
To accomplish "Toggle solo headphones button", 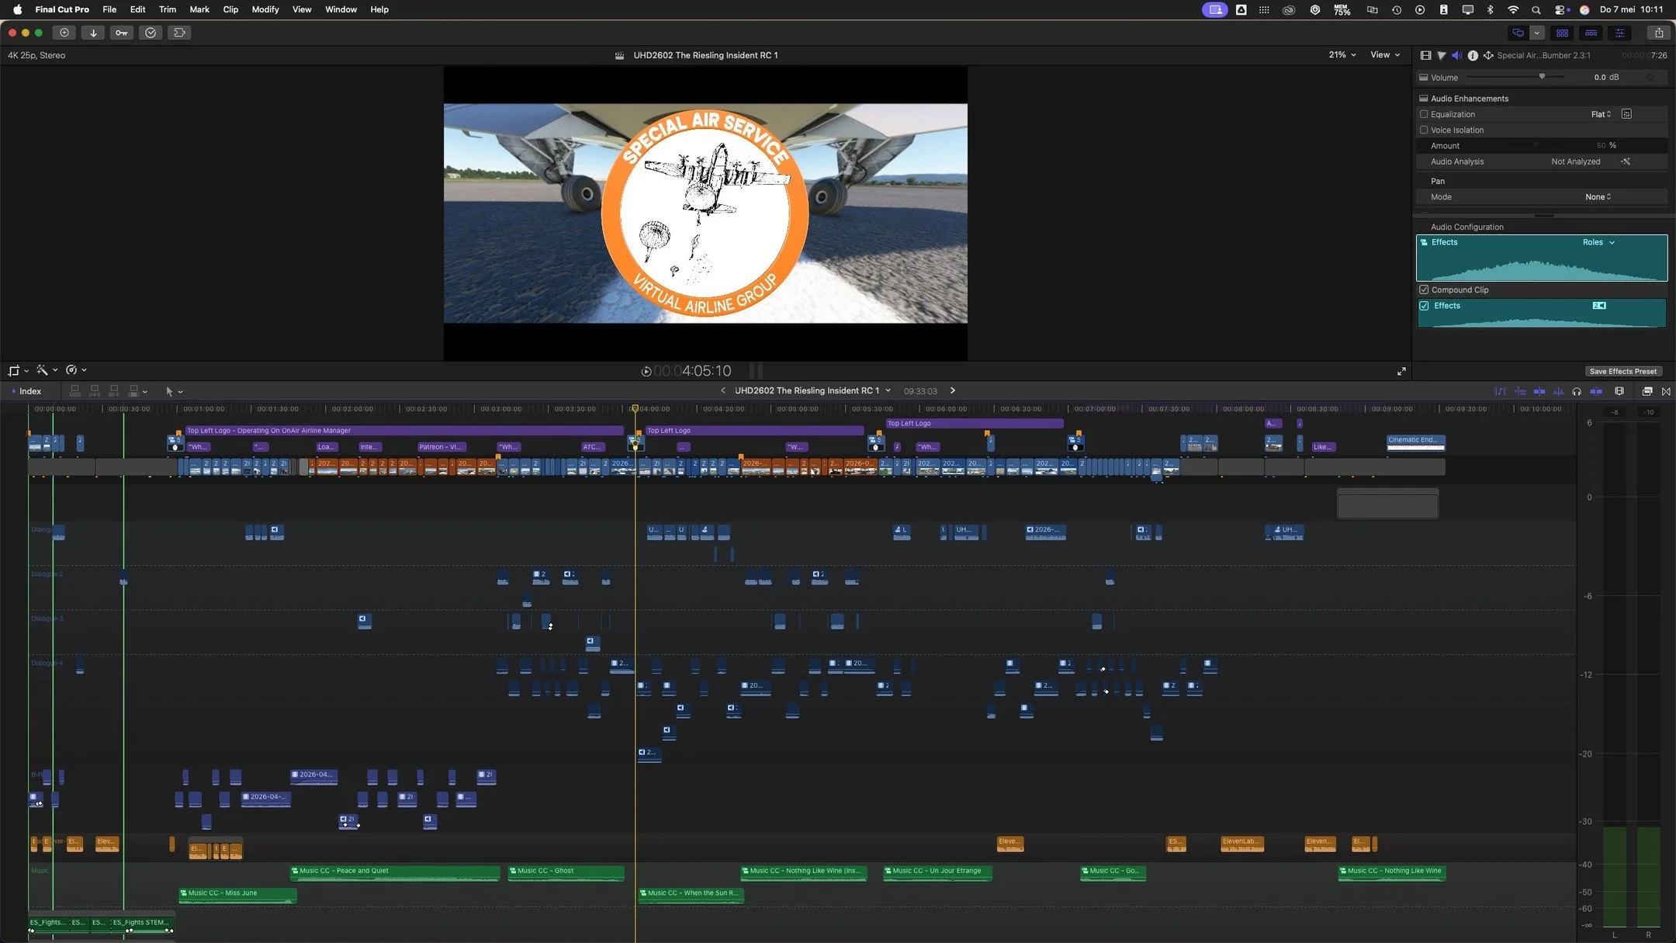I will click(1577, 391).
